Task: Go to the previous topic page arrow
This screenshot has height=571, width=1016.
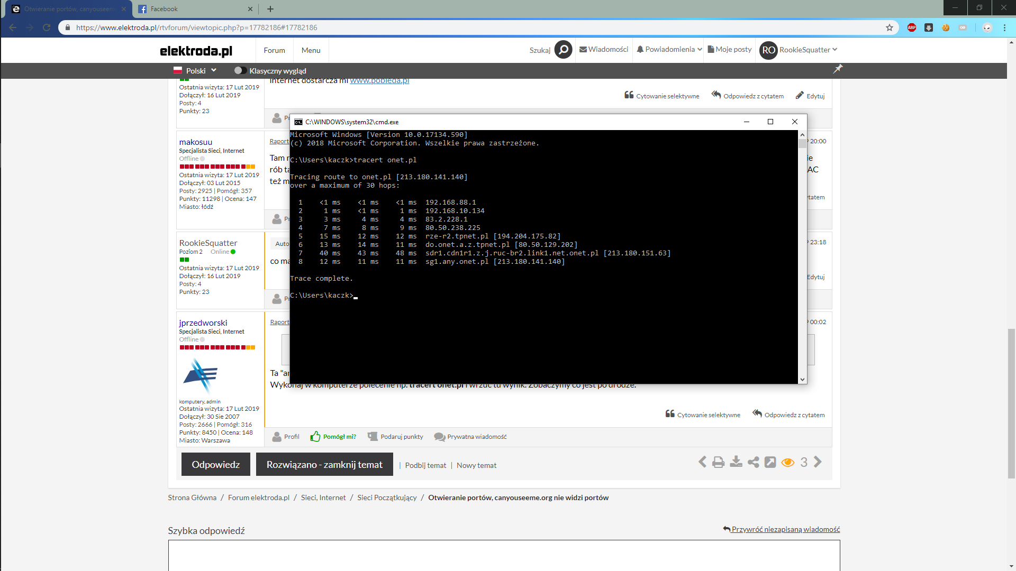Action: click(702, 462)
